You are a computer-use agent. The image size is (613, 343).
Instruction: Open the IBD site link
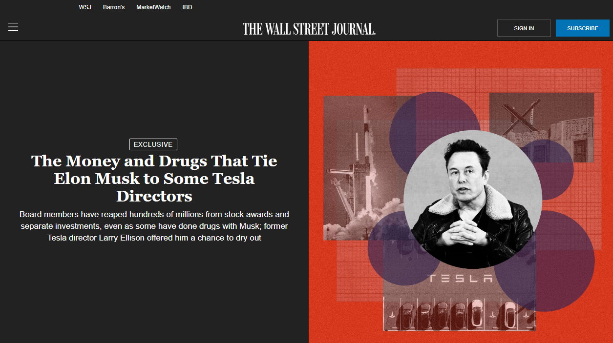187,7
